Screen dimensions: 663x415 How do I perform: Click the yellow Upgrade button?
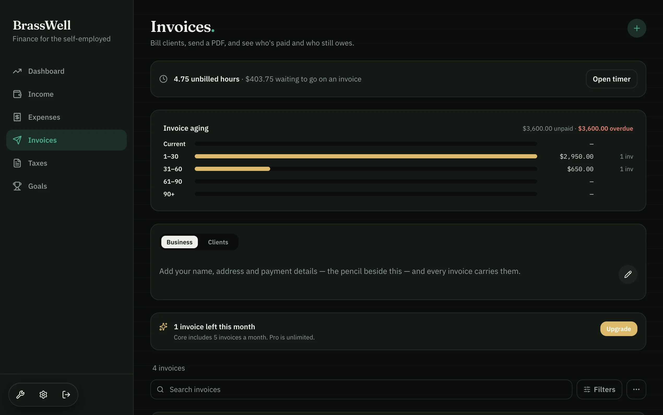coord(618,329)
